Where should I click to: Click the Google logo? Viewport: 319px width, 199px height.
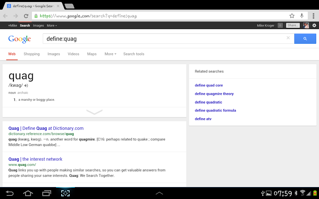20,39
